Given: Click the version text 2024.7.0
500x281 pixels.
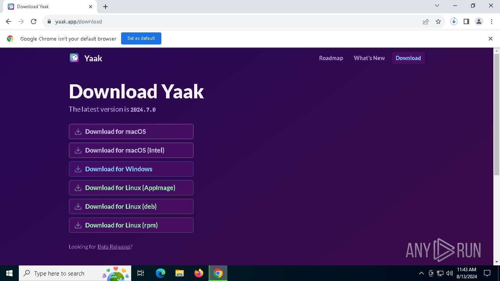Looking at the screenshot, I should coord(143,110).
